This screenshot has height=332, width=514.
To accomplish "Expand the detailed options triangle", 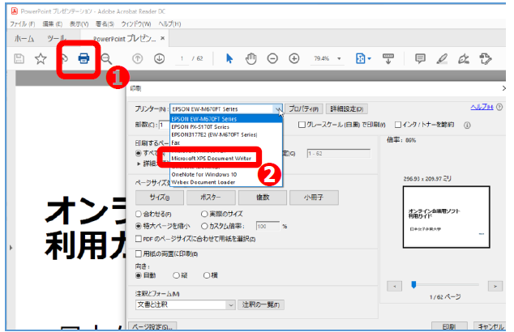I will [x=139, y=164].
